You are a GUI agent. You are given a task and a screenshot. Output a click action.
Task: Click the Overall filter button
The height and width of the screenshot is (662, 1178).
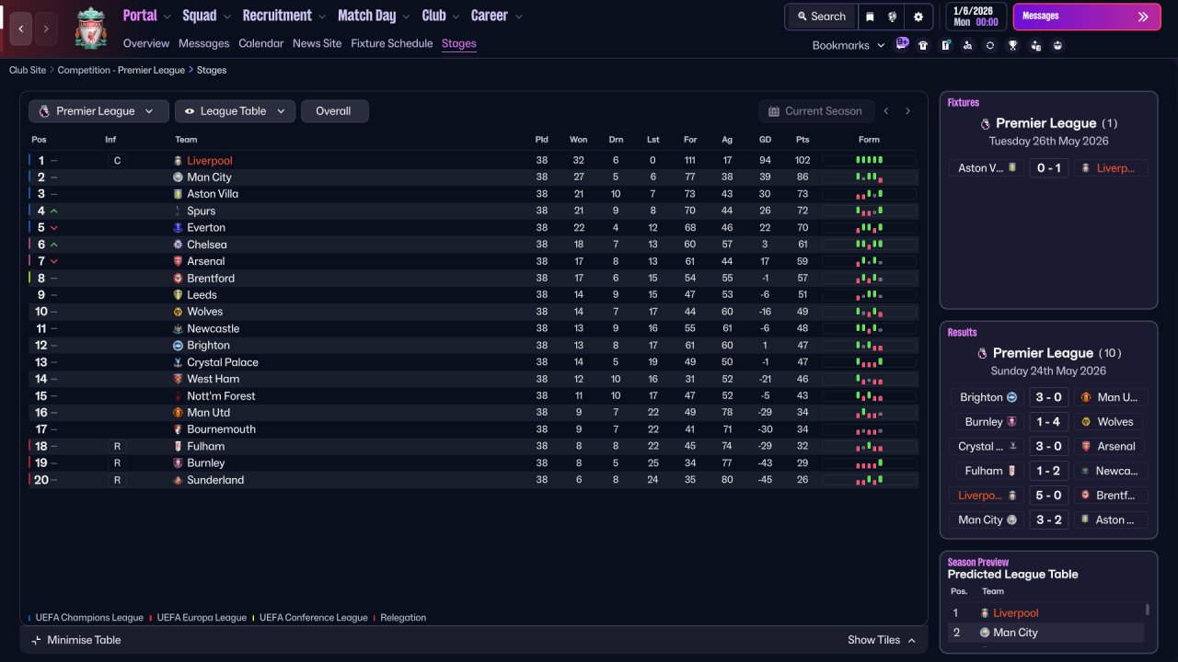(334, 111)
